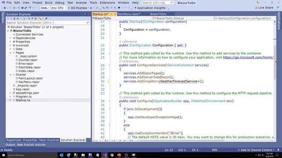The width and height of the screenshot is (282, 158).
Task: Start debugging with the IIS Express play button
Action: click(x=69, y=8)
